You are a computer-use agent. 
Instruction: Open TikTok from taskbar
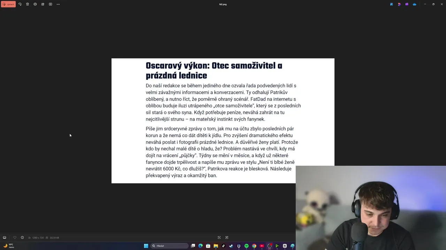[x=223, y=246]
